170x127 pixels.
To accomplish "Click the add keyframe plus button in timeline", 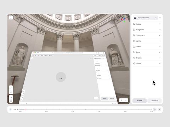I will 159,109.
